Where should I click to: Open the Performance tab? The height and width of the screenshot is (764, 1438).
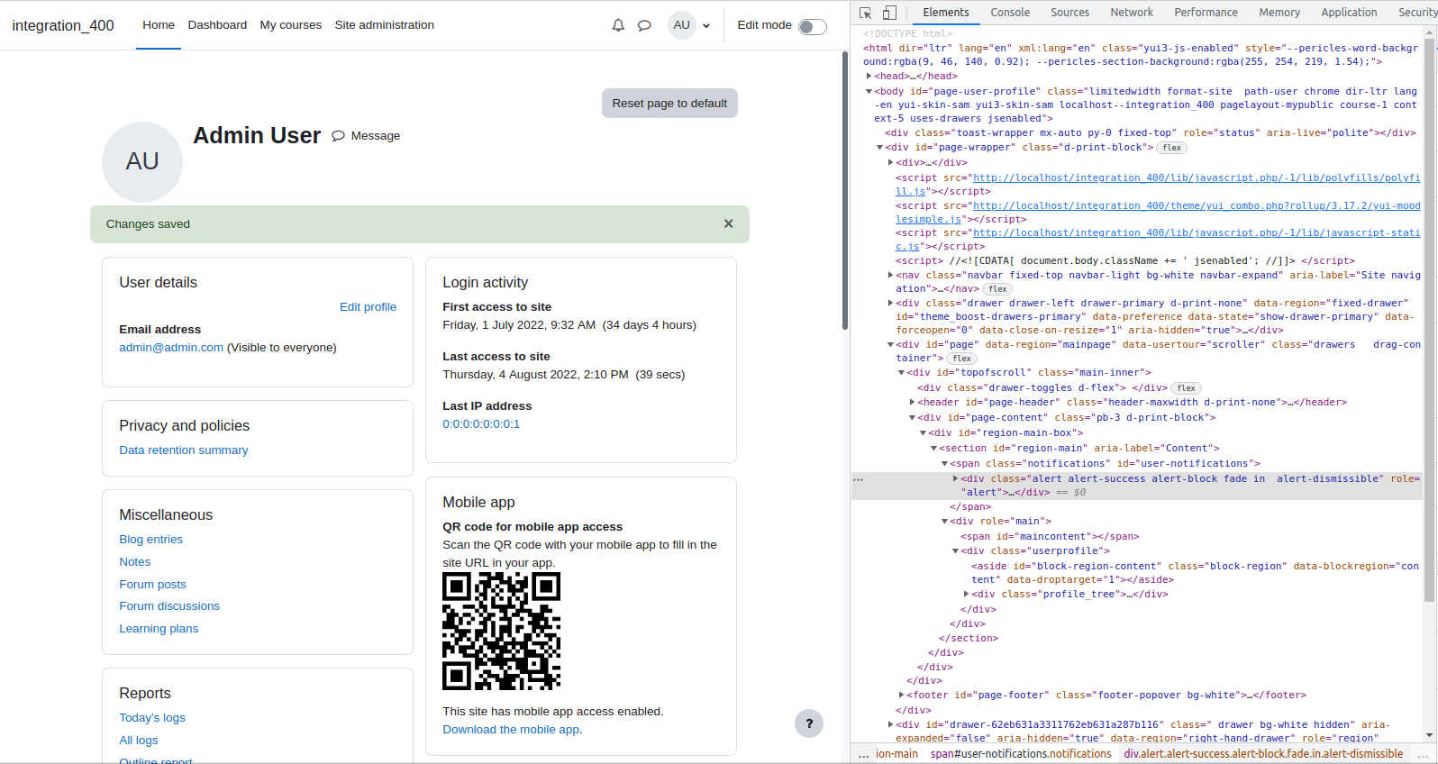click(x=1206, y=13)
